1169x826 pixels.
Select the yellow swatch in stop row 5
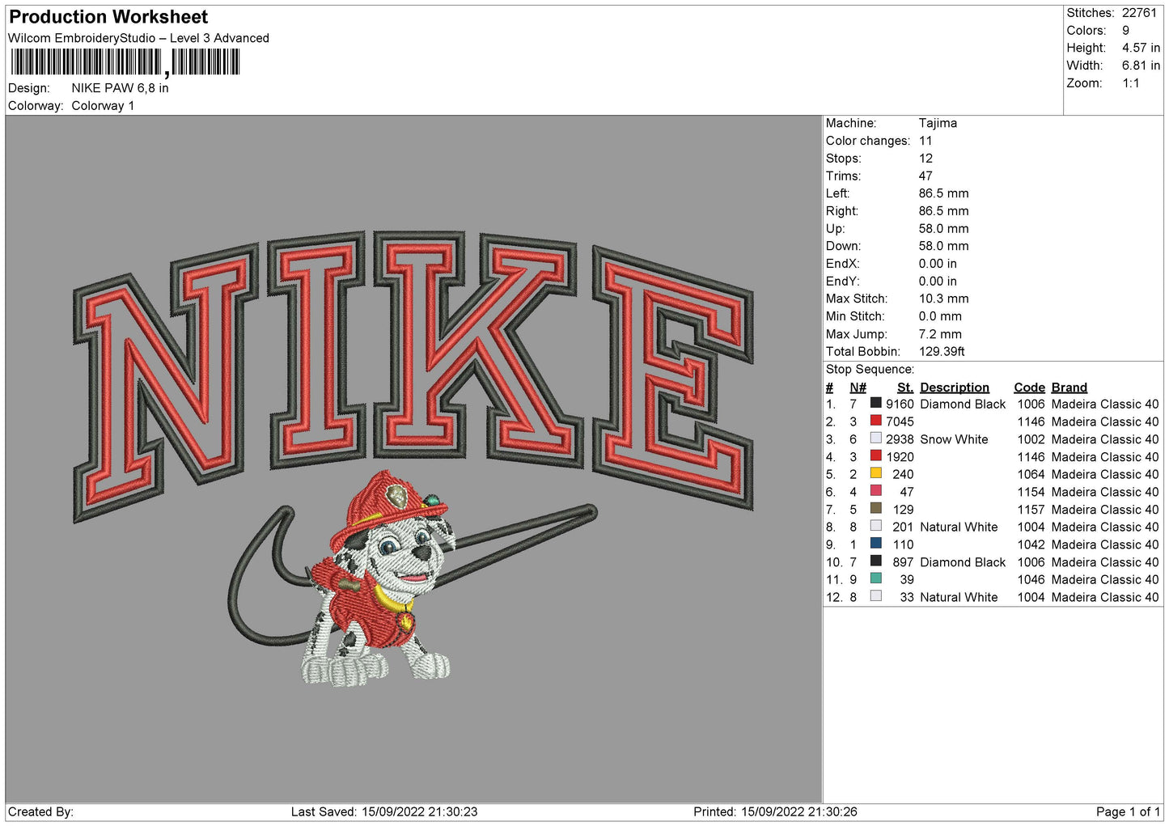tap(875, 473)
